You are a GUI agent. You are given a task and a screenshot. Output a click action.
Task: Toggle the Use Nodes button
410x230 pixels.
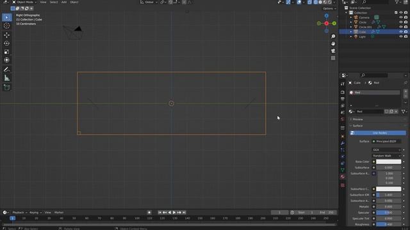coord(378,133)
